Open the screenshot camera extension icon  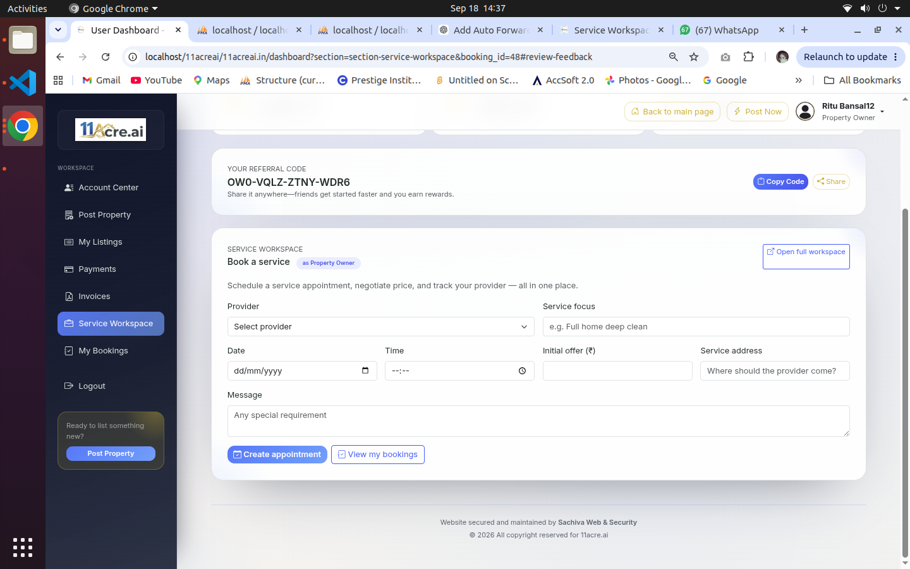point(725,57)
